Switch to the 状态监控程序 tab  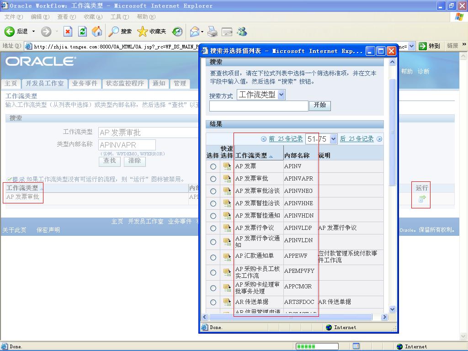(x=125, y=84)
